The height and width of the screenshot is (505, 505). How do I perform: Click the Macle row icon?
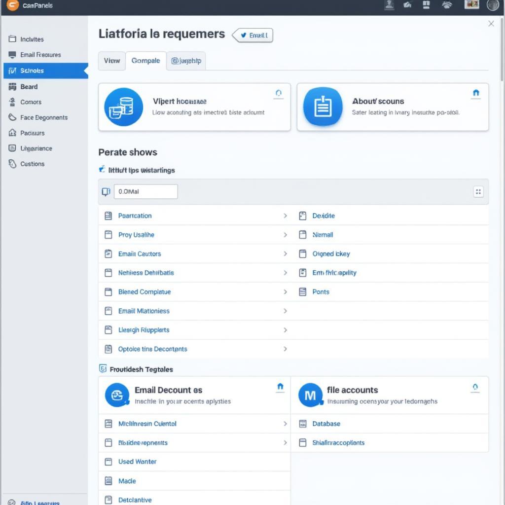pos(108,481)
